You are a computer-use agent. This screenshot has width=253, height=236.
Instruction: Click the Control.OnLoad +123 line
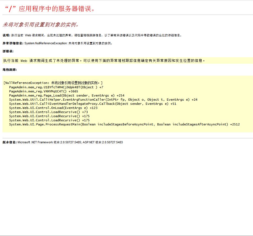tap(53, 108)
